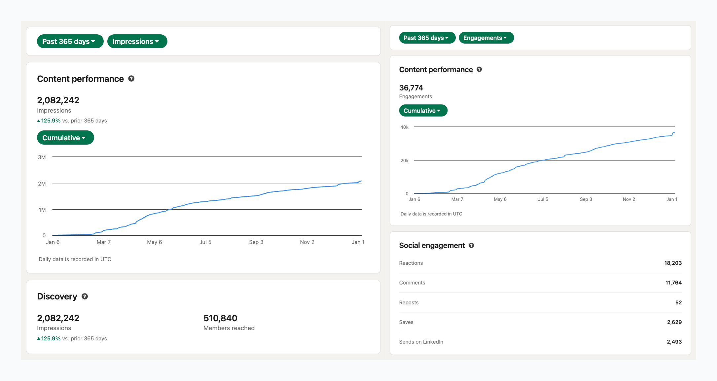Click the 510,840 Members reached figure
This screenshot has height=381, width=717.
(220, 318)
